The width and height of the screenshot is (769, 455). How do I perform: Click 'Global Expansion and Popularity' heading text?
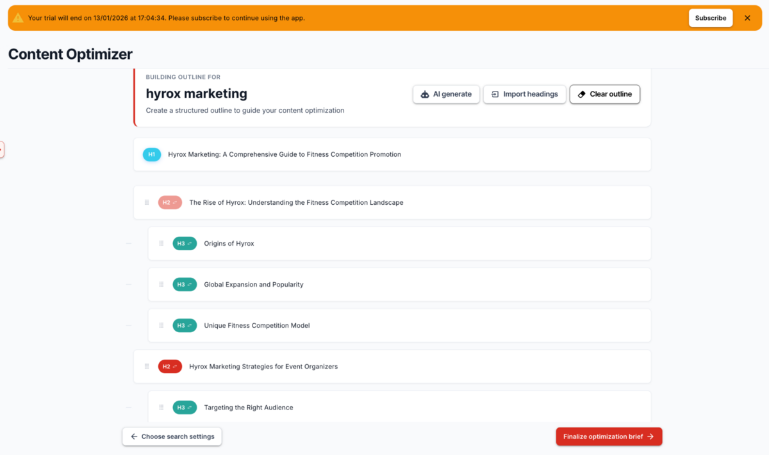(x=254, y=285)
